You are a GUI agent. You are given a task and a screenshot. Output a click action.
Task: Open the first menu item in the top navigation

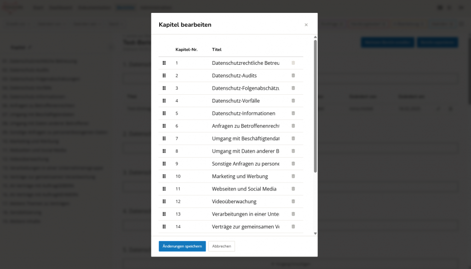(x=37, y=7)
